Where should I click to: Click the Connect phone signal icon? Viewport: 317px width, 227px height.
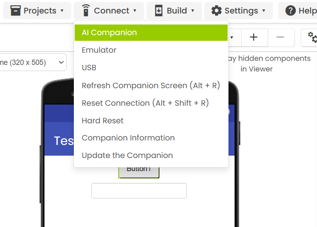(86, 11)
